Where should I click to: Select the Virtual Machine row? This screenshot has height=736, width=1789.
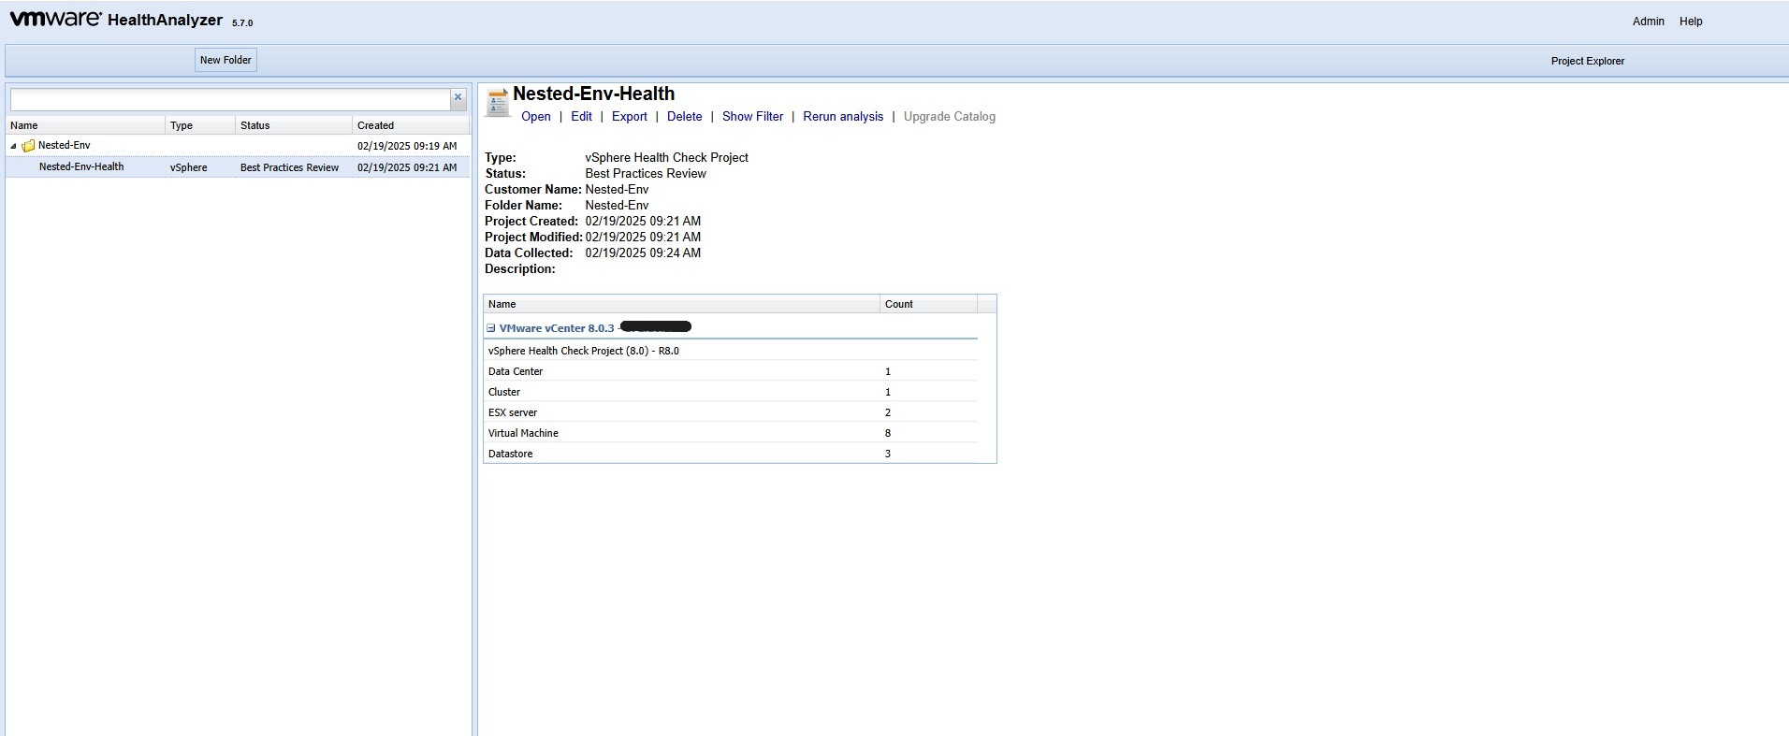731,433
